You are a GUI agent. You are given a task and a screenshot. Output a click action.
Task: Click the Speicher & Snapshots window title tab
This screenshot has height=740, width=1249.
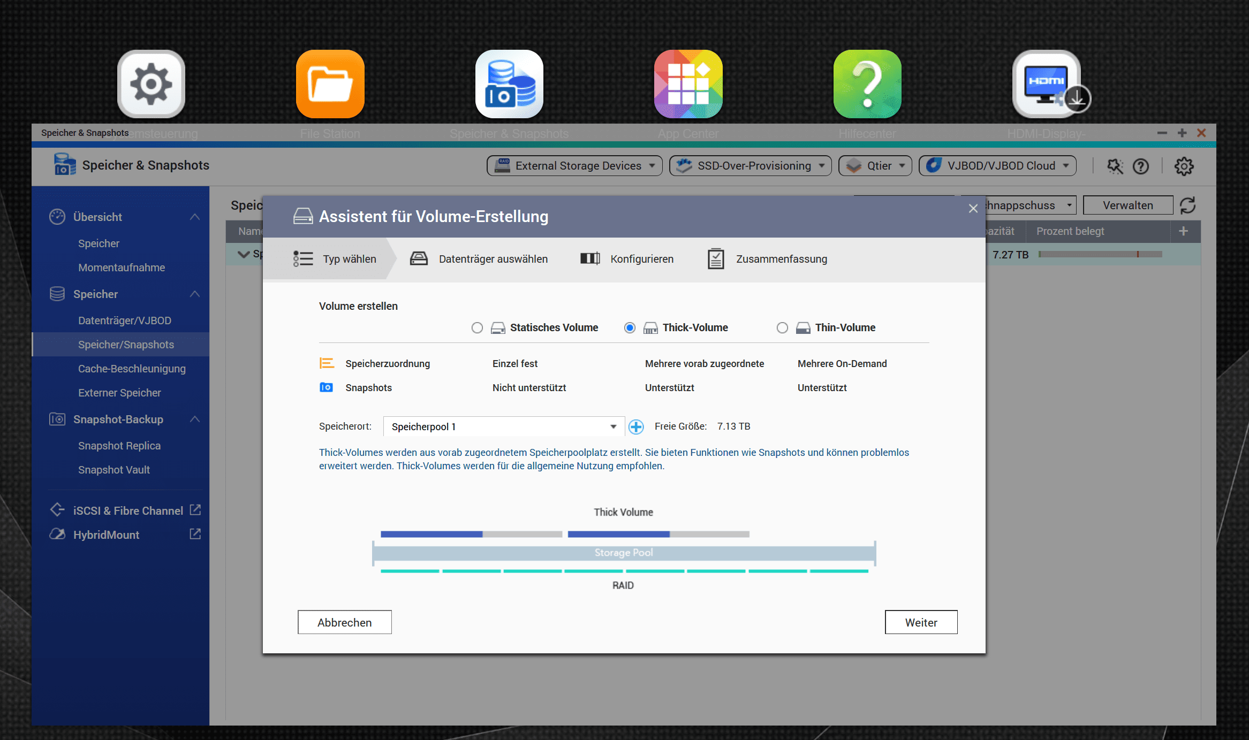pos(85,133)
